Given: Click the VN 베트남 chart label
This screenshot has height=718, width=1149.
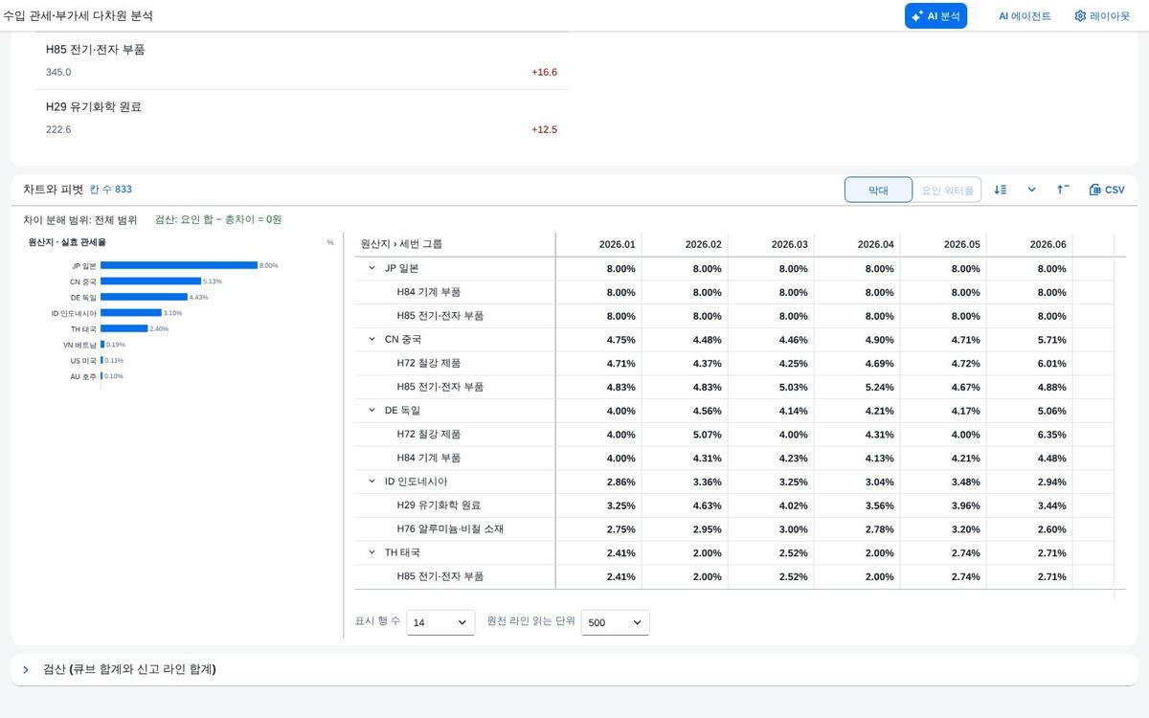Looking at the screenshot, I should coord(79,345).
